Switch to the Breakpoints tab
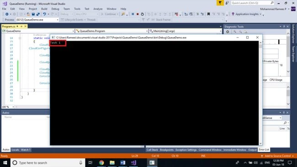Screen dimensions: 297x167 pos(167,150)
